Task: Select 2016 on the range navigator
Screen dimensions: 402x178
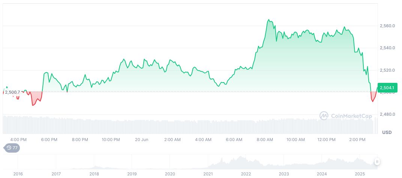Action: [18, 174]
